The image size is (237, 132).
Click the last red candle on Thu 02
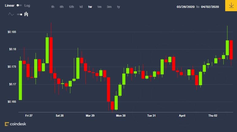coord(231,50)
